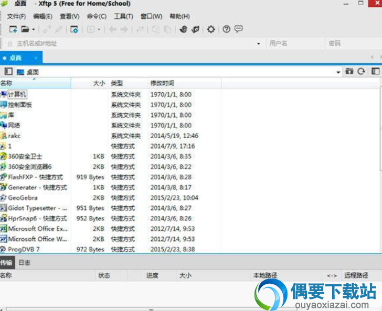Expand the host address dropdown arrow
Screen dimensions: 382x311
tap(259, 44)
